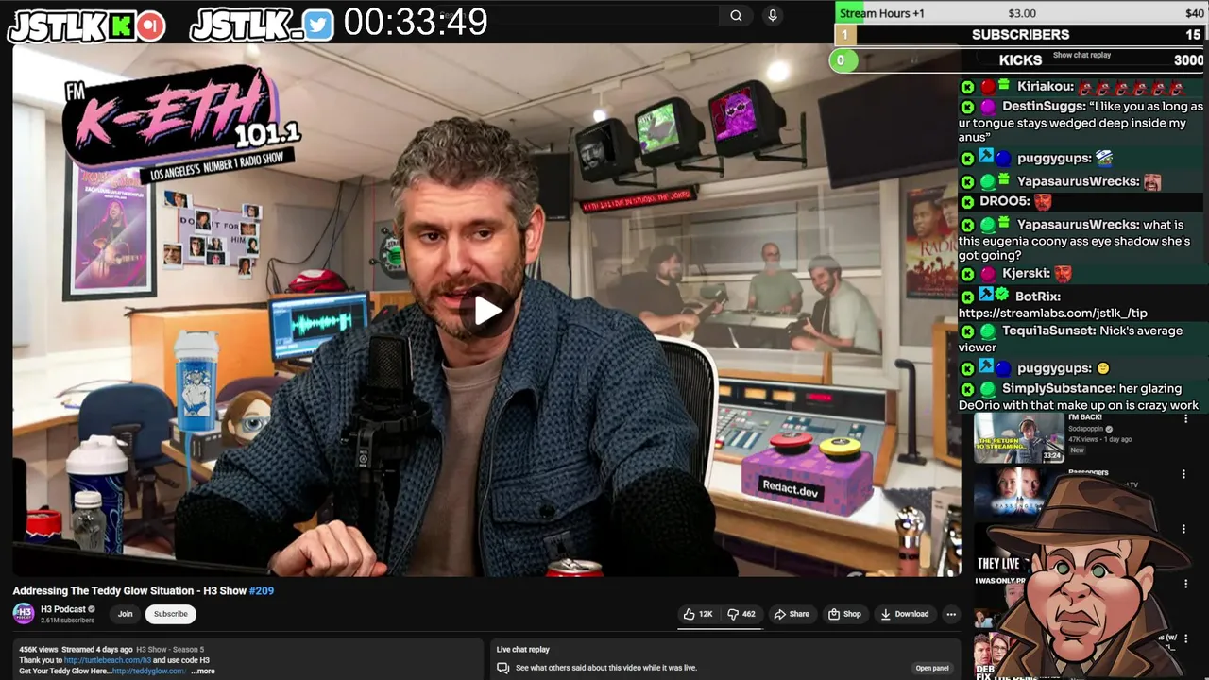The height and width of the screenshot is (680, 1209).
Task: Click green X icon beside DestinSuggs
Action: pyautogui.click(x=967, y=108)
